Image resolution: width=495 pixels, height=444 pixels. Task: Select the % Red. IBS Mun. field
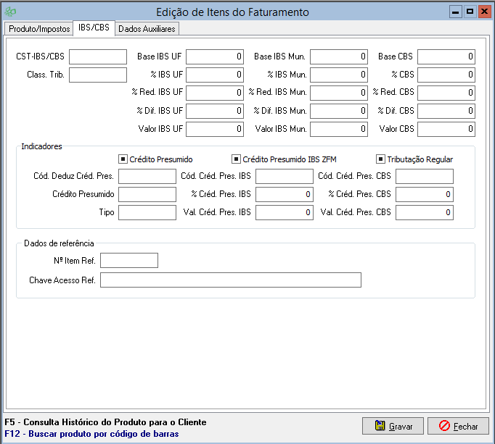(x=338, y=93)
